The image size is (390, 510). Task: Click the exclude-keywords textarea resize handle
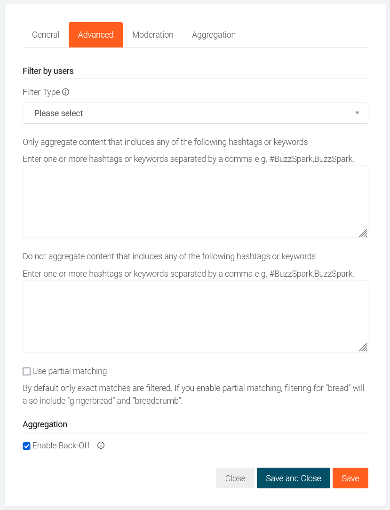363,347
